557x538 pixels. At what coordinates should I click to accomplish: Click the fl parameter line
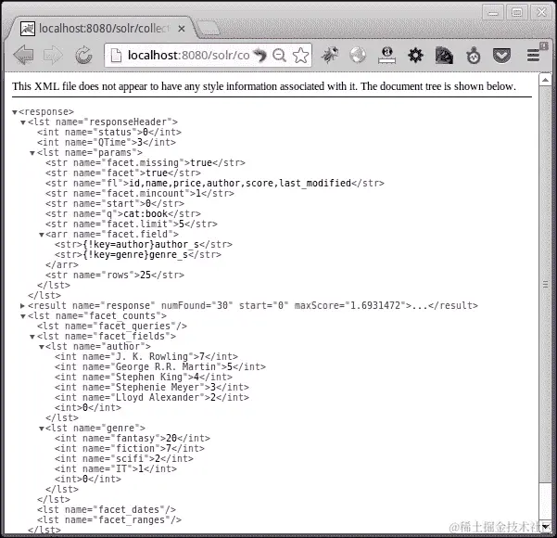(215, 183)
